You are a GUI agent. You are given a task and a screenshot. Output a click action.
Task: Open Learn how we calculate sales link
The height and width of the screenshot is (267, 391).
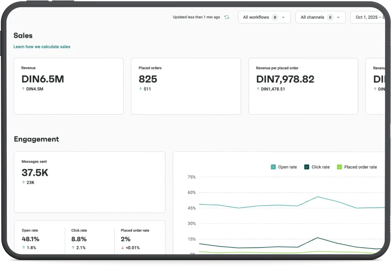click(42, 47)
